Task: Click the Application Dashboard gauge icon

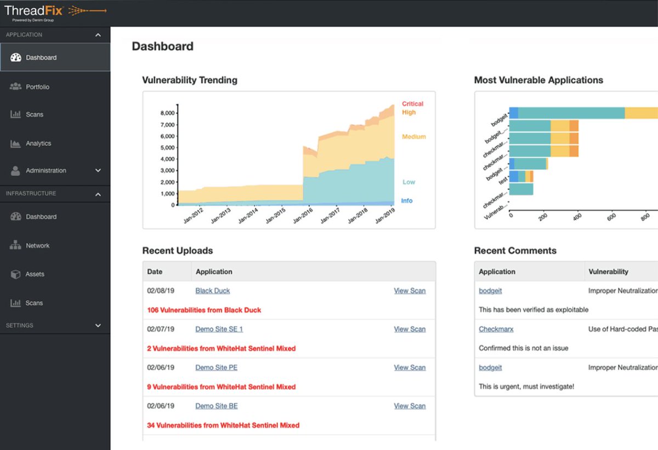Action: pyautogui.click(x=16, y=57)
